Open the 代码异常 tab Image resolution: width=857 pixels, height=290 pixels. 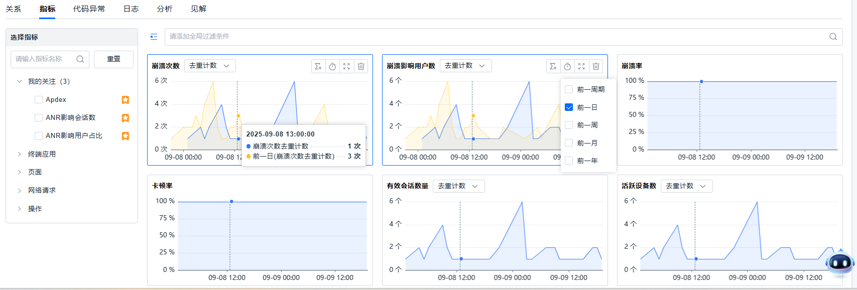point(89,9)
